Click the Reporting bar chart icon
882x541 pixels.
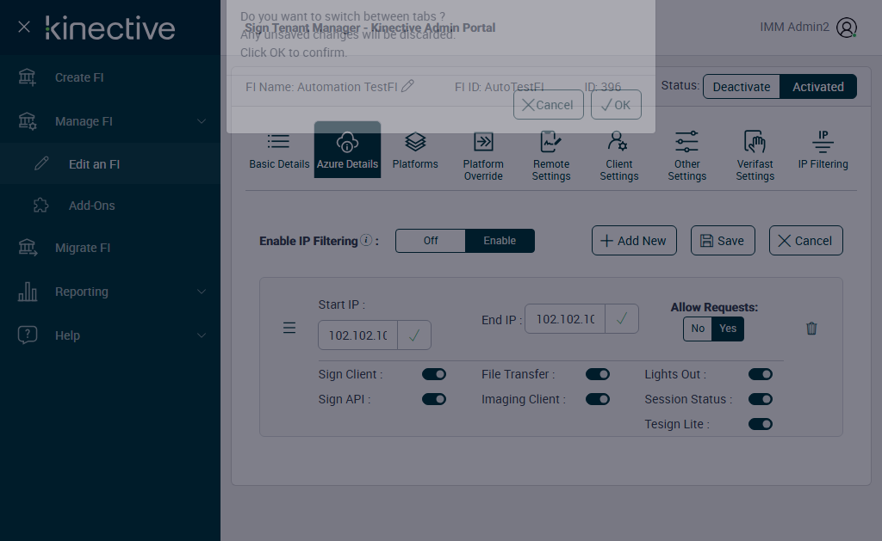click(x=28, y=291)
